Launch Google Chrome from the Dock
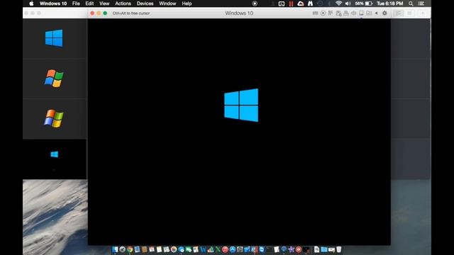 [130, 249]
